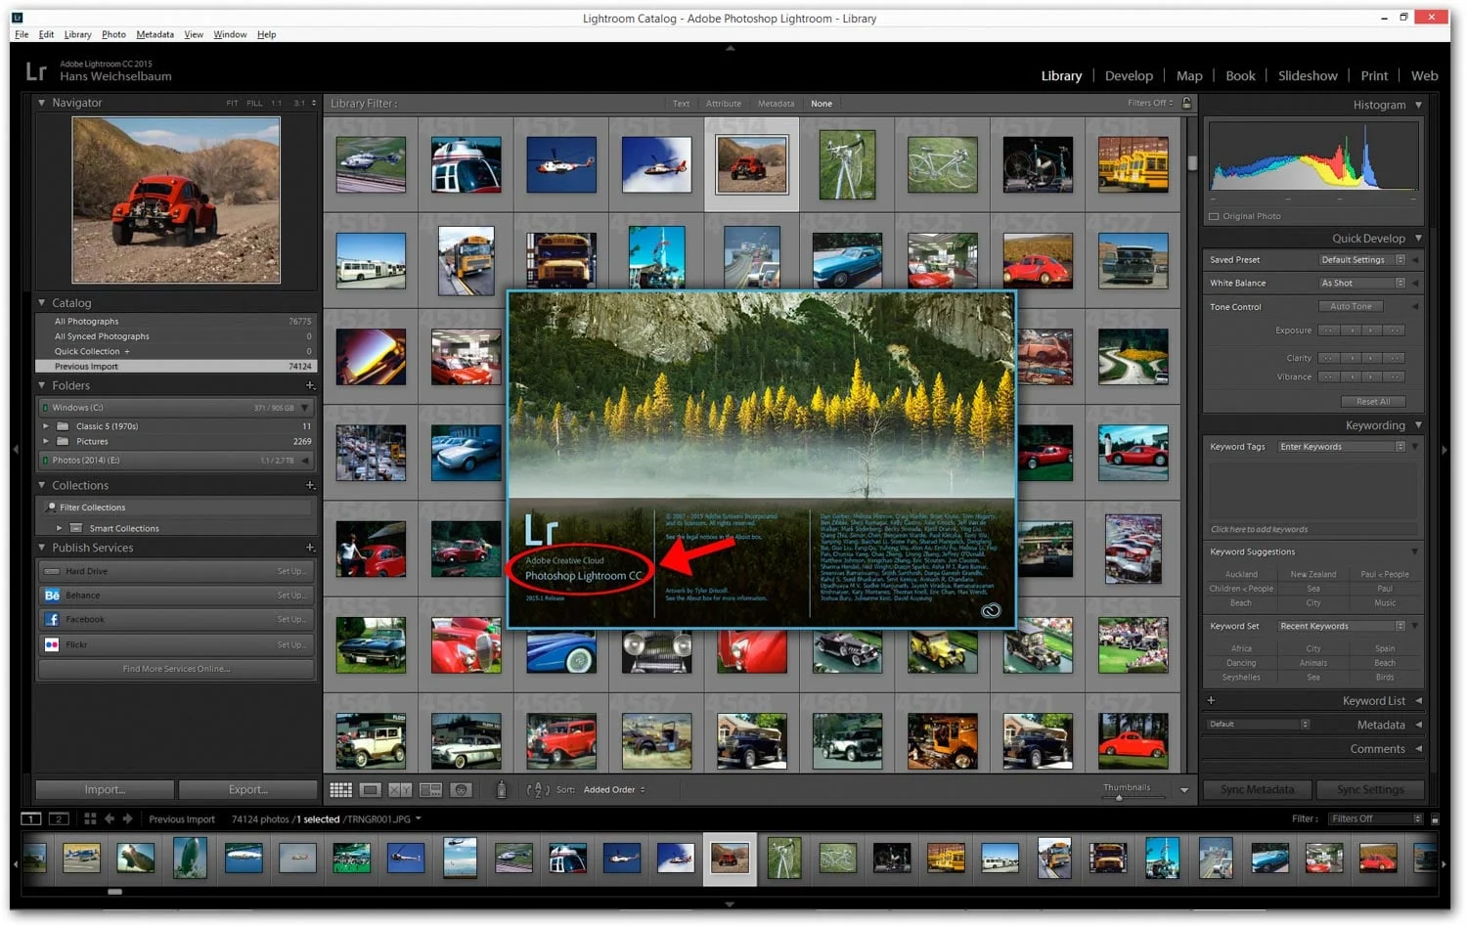Click the Behance publish service icon
1467x927 pixels.
tap(52, 596)
